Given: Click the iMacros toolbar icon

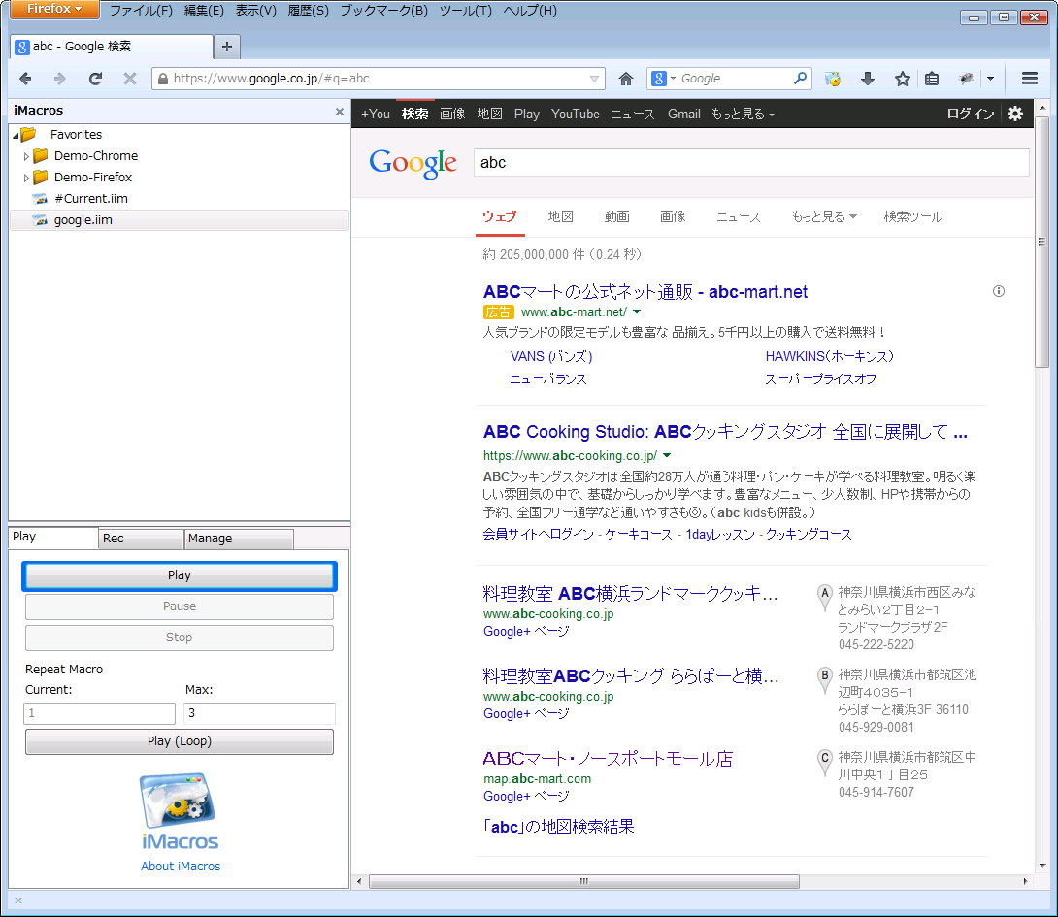Looking at the screenshot, I should 966,79.
